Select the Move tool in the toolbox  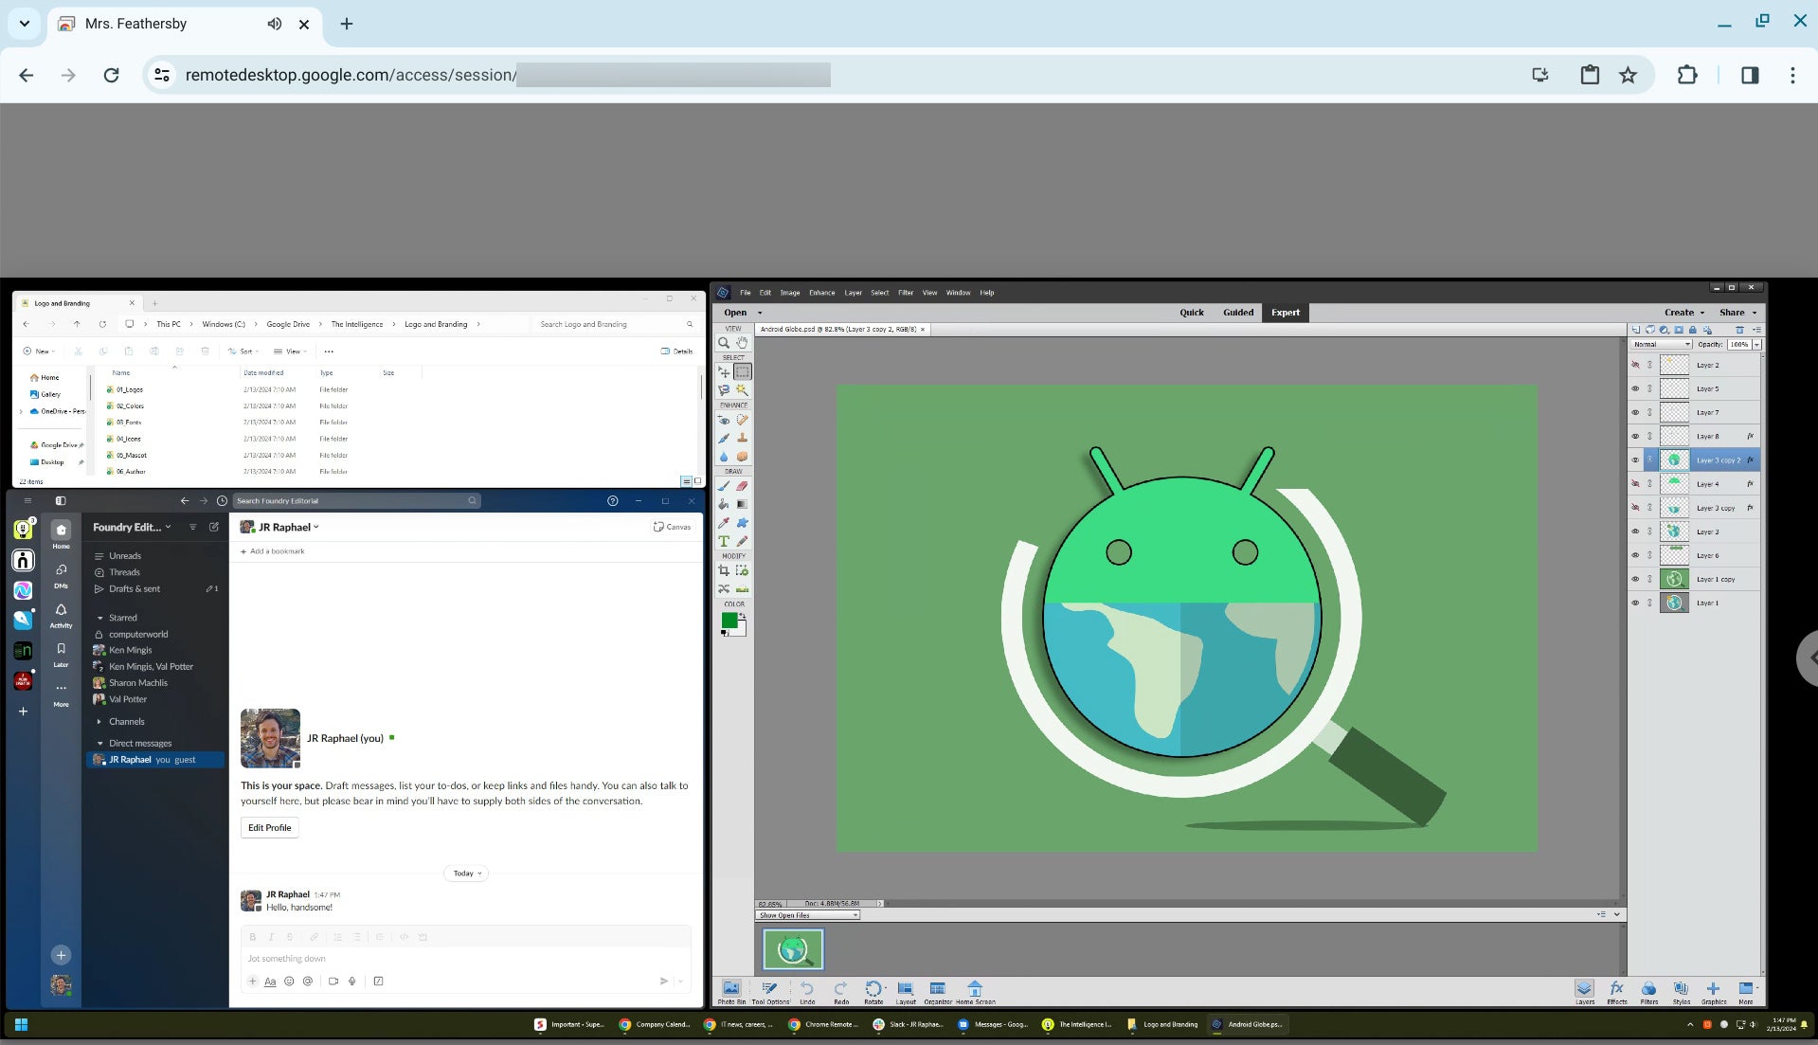724,372
